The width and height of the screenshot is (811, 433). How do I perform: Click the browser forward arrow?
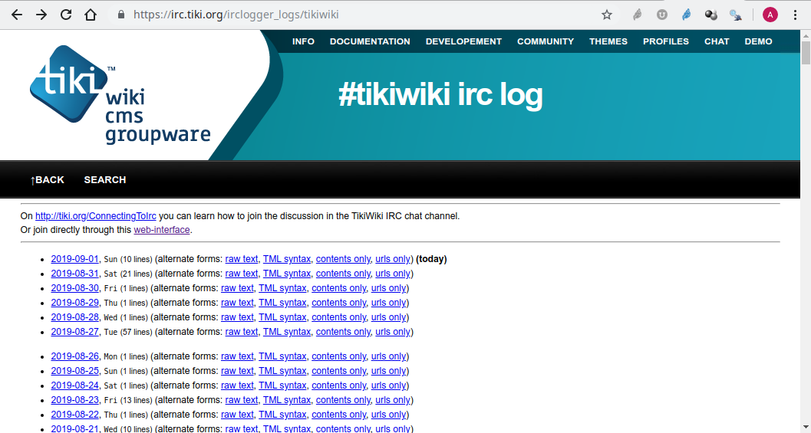click(41, 15)
